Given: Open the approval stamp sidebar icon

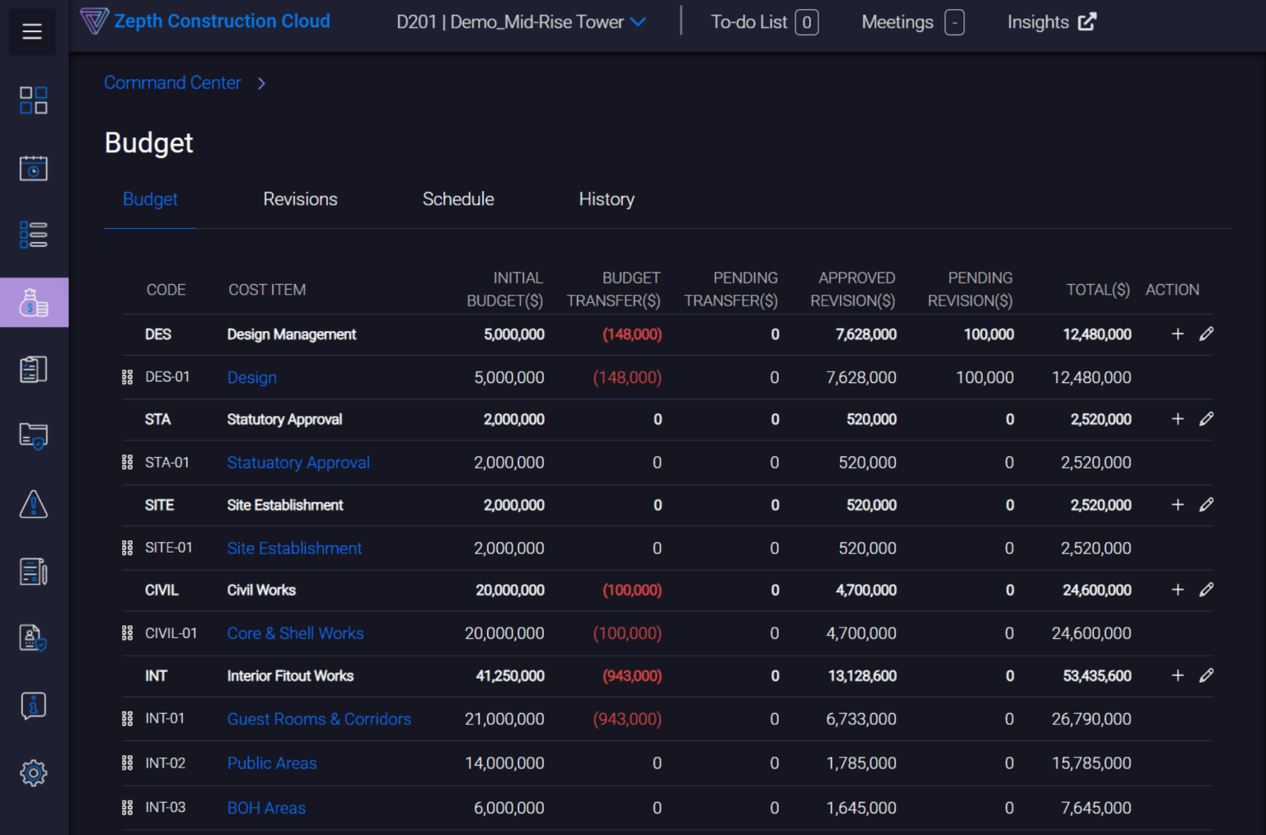Looking at the screenshot, I should [x=34, y=637].
